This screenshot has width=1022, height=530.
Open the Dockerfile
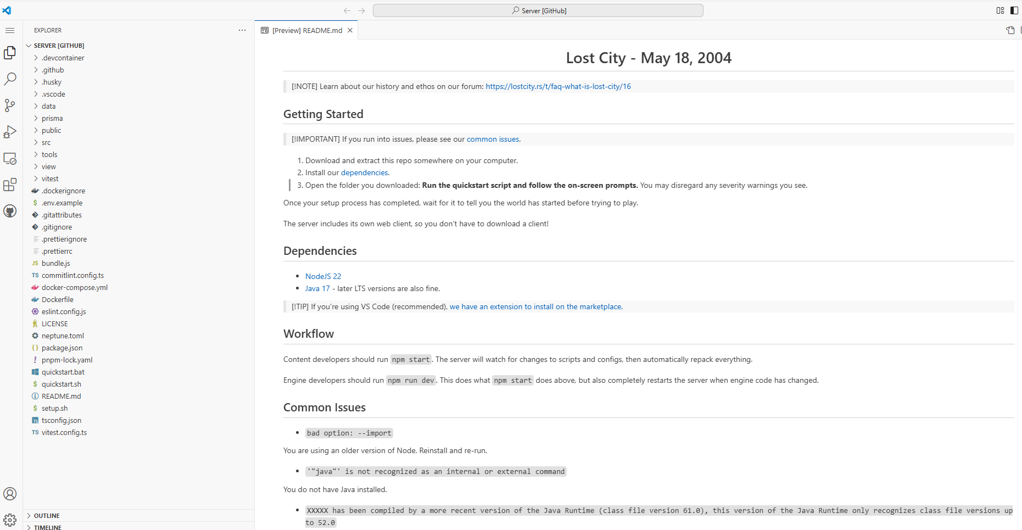139,299
